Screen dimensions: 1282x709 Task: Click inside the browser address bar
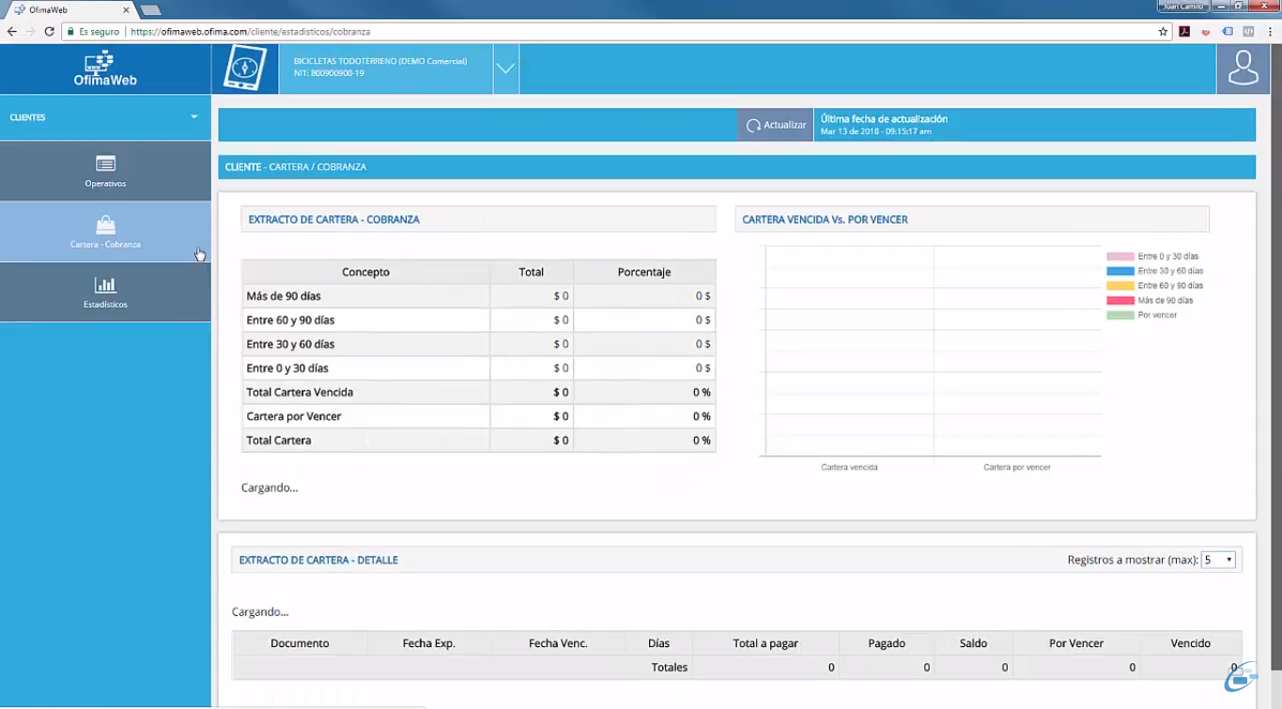coord(376,30)
